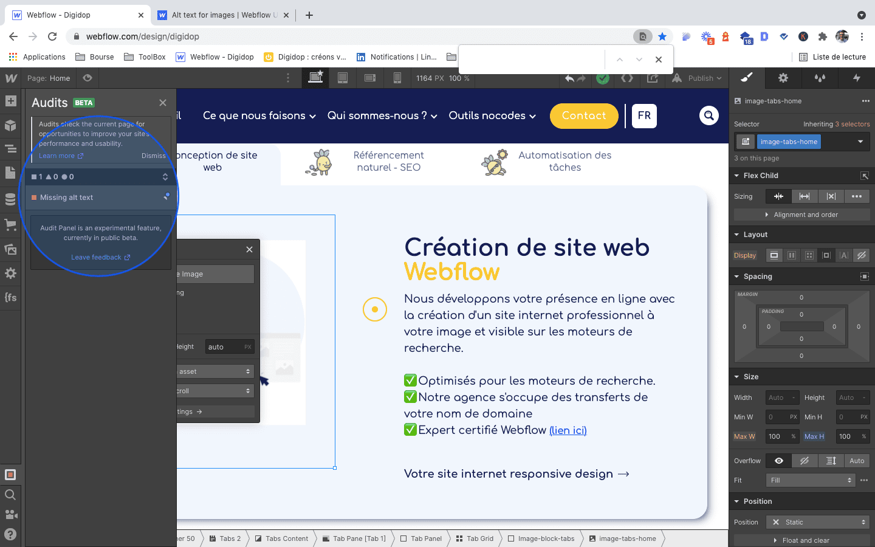Open project Settings gear in left sidebar
The width and height of the screenshot is (875, 547).
[10, 273]
